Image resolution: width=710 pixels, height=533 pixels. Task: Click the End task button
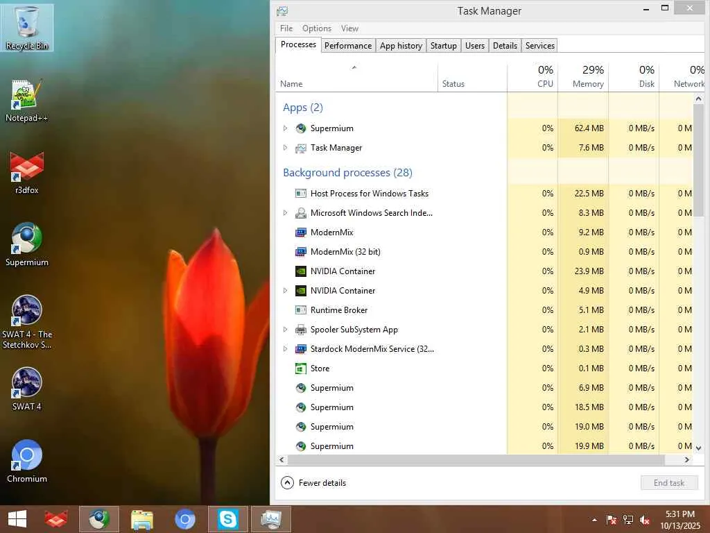coord(669,483)
